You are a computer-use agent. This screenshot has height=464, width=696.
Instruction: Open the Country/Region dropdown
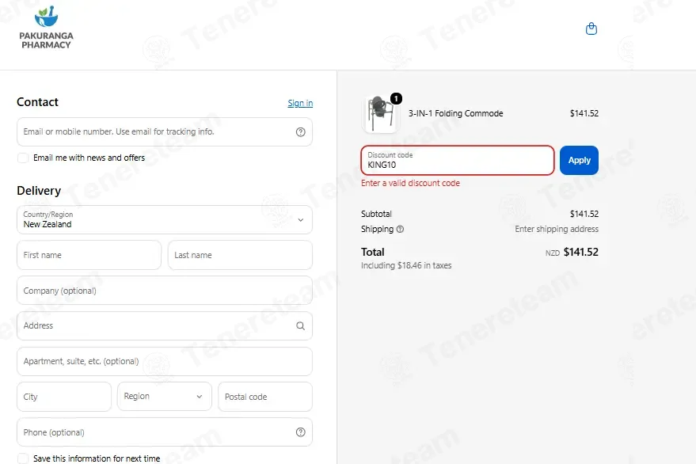click(164, 220)
